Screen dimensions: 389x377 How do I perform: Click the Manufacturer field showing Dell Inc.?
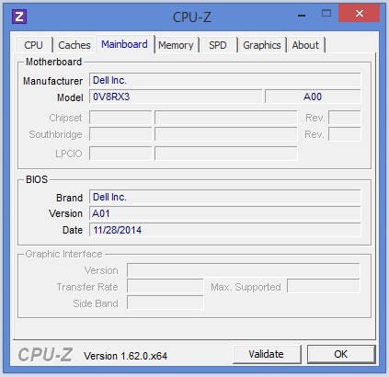point(225,80)
